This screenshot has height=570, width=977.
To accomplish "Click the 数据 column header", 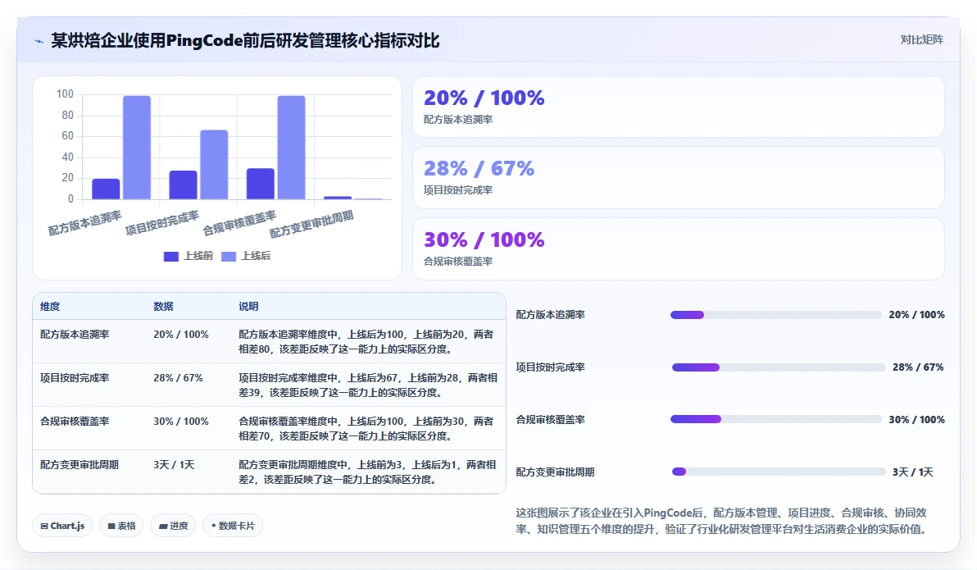I will pyautogui.click(x=163, y=306).
